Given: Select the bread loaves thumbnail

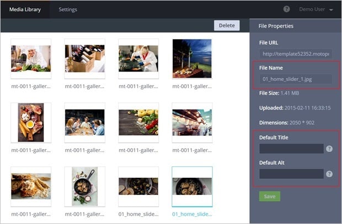Looking at the screenshot, I should 31,186.
